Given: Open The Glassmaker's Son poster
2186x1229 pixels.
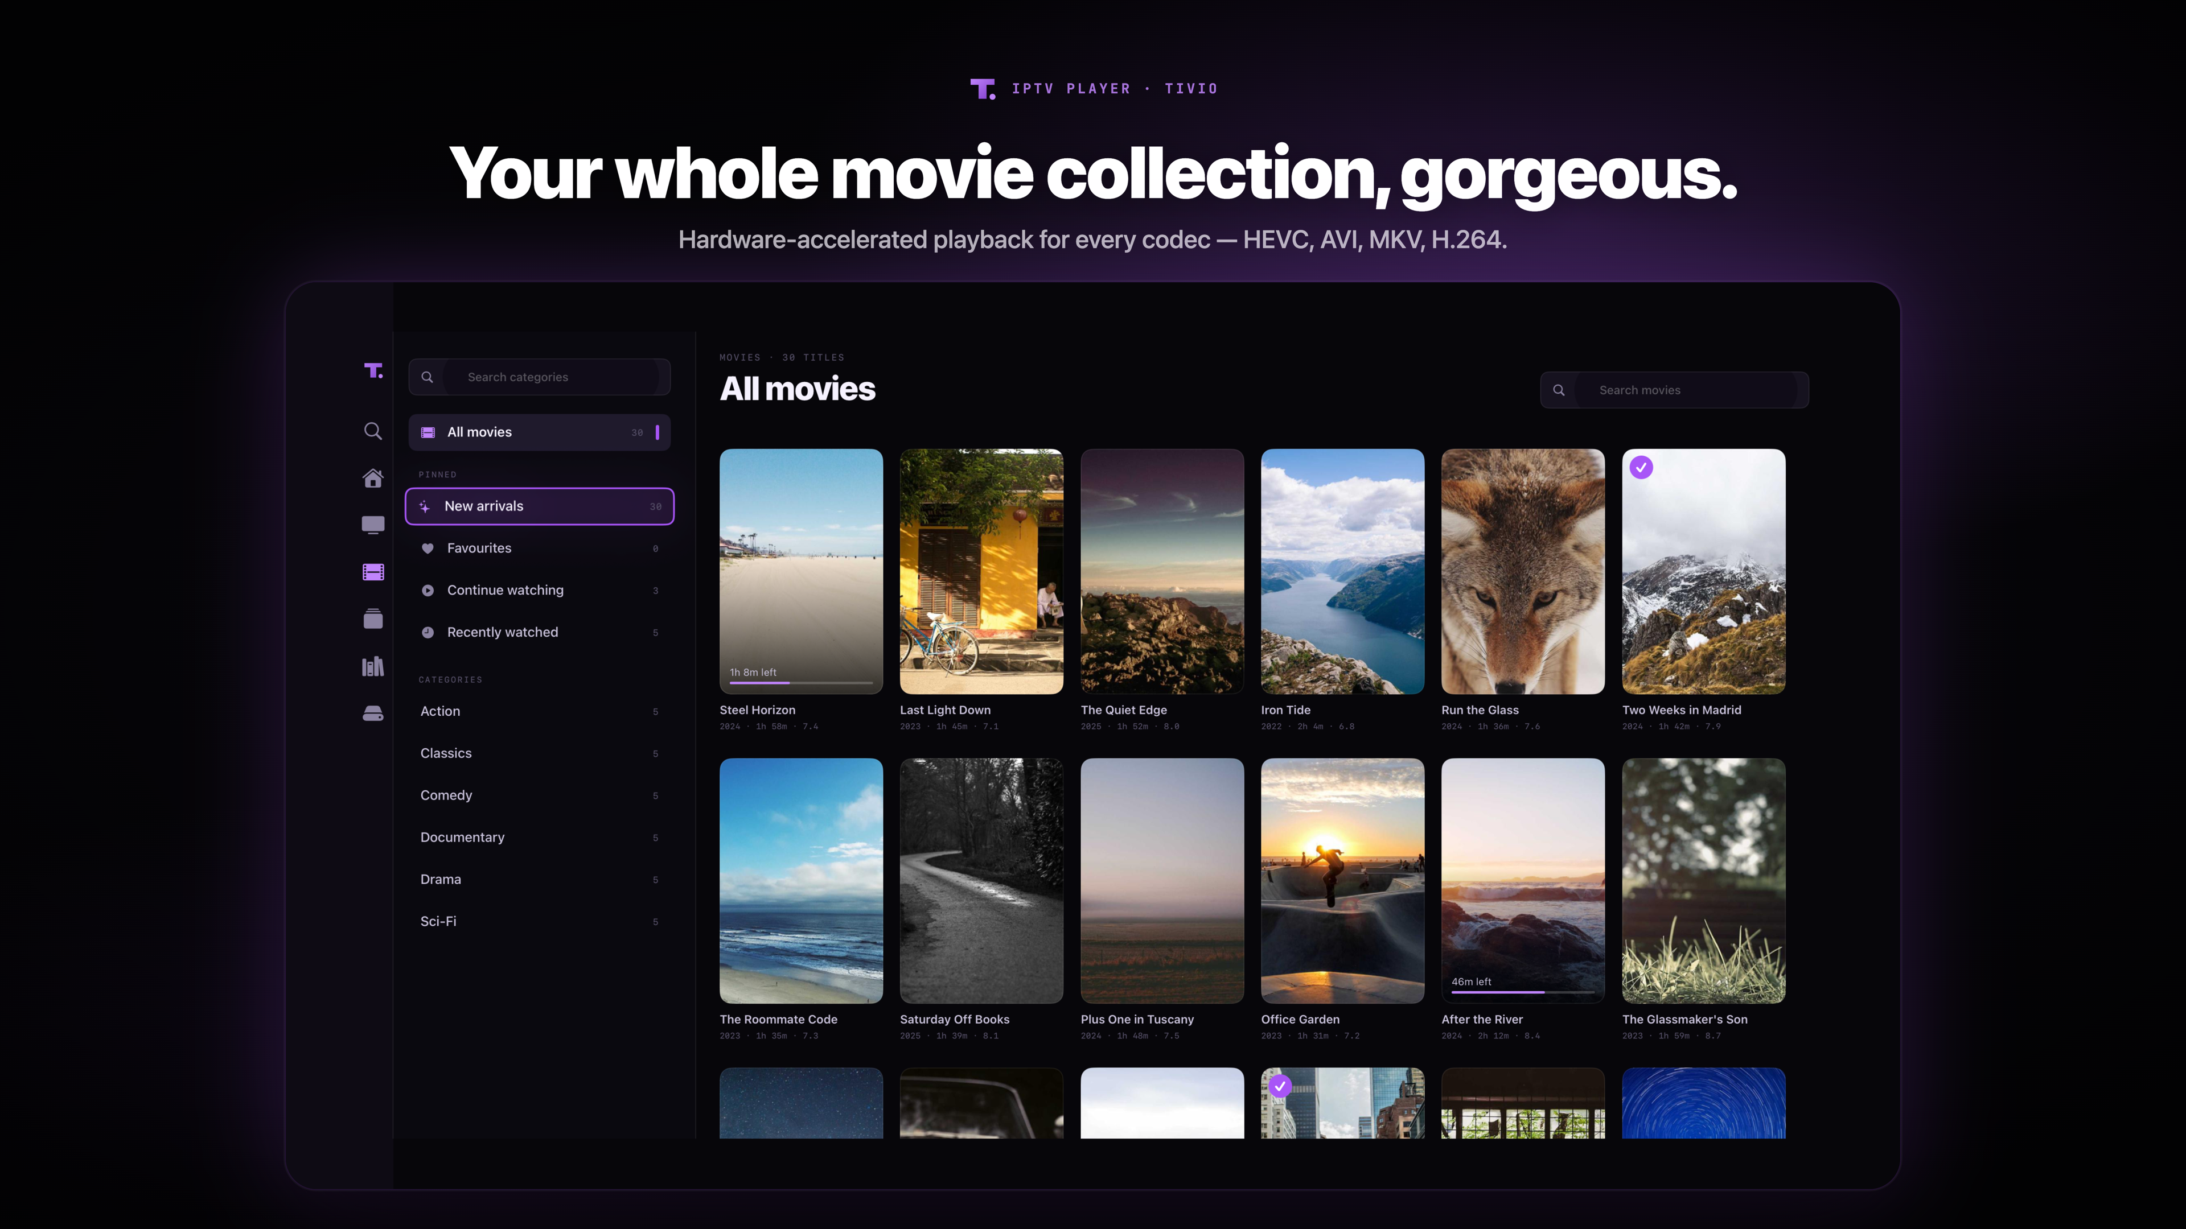Looking at the screenshot, I should click(x=1703, y=880).
